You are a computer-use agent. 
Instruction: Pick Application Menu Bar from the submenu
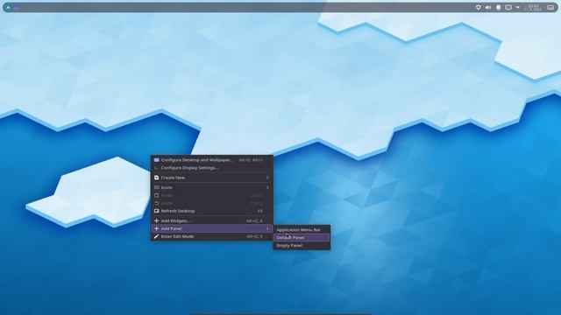(302, 230)
